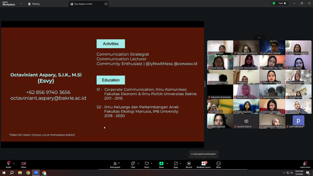Open the second Chrome profile icon in the taskbar
Viewport: 313px width, 176px height.
pyautogui.click(x=44, y=173)
